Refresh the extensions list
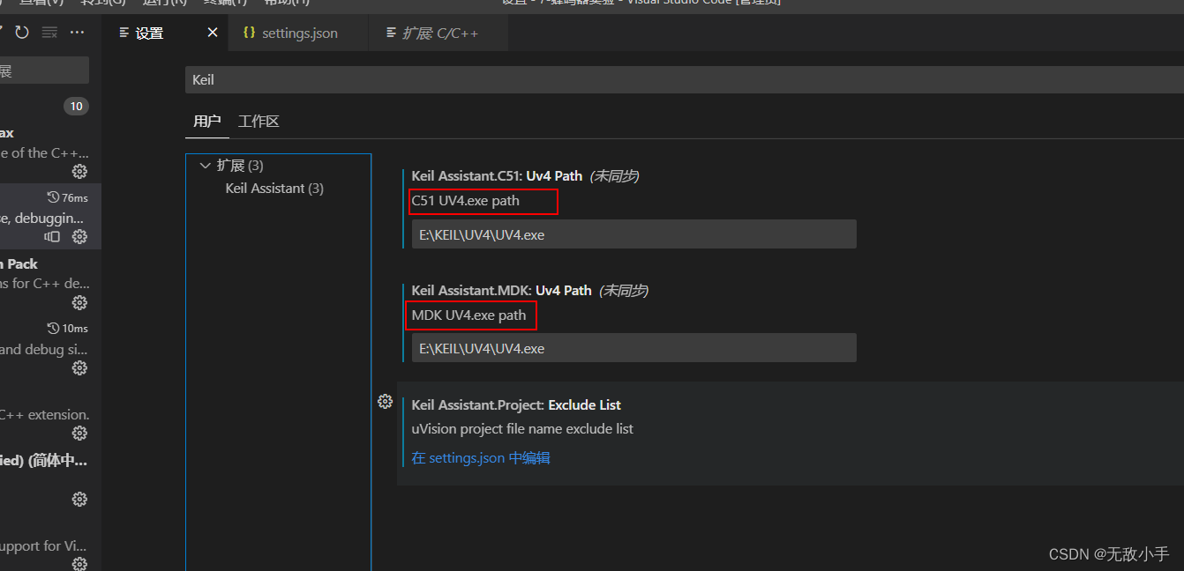Image resolution: width=1184 pixels, height=571 pixels. 22,33
